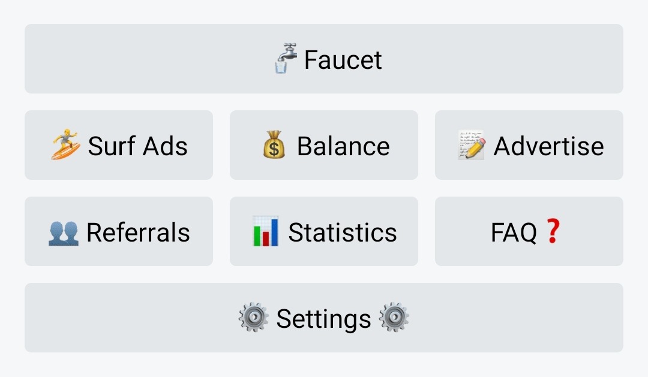
Task: Click the surfer emoji icon
Action: pyautogui.click(x=65, y=145)
